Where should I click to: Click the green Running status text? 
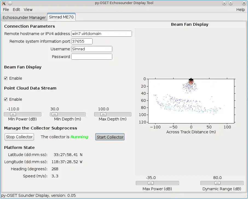[x=79, y=137]
